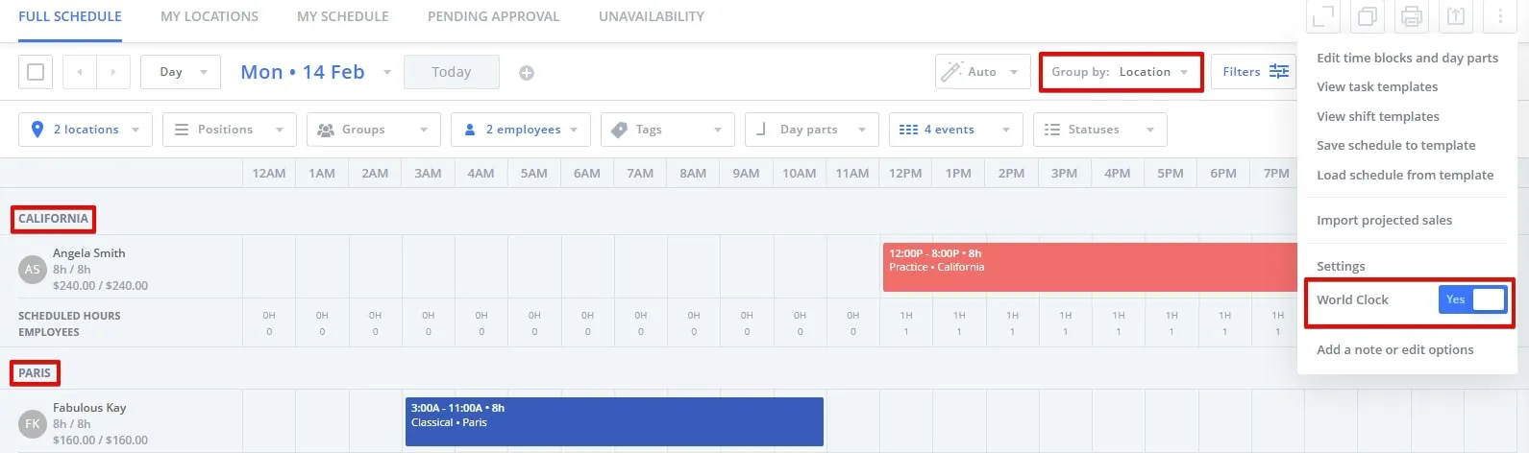This screenshot has width=1529, height=453.
Task: Click the 3AM time column header
Action: (x=428, y=174)
